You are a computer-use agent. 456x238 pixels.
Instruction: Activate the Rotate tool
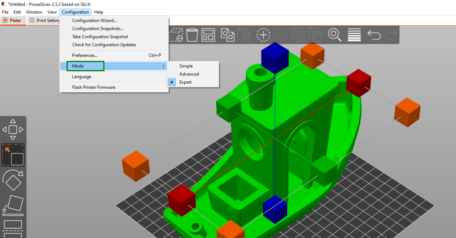(x=13, y=180)
